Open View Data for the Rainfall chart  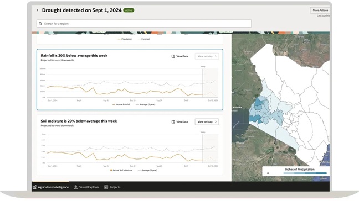[179, 56]
